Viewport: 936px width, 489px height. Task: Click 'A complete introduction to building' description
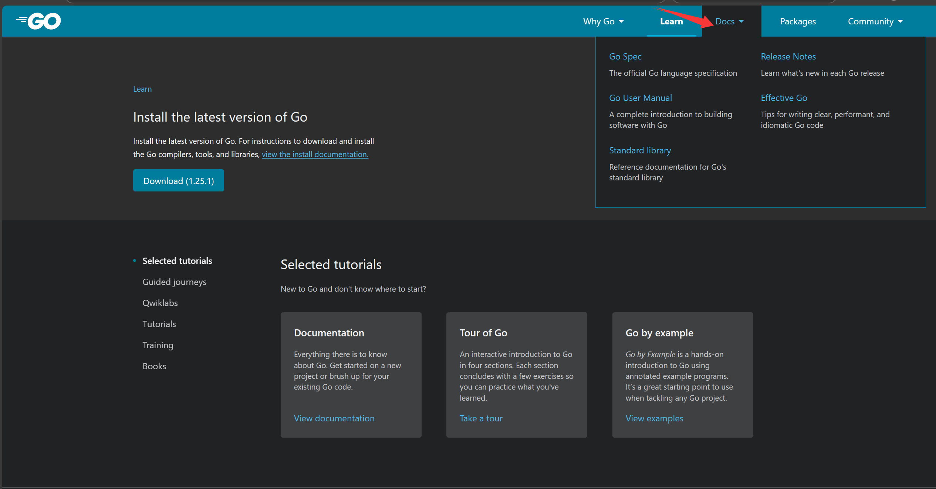click(670, 120)
